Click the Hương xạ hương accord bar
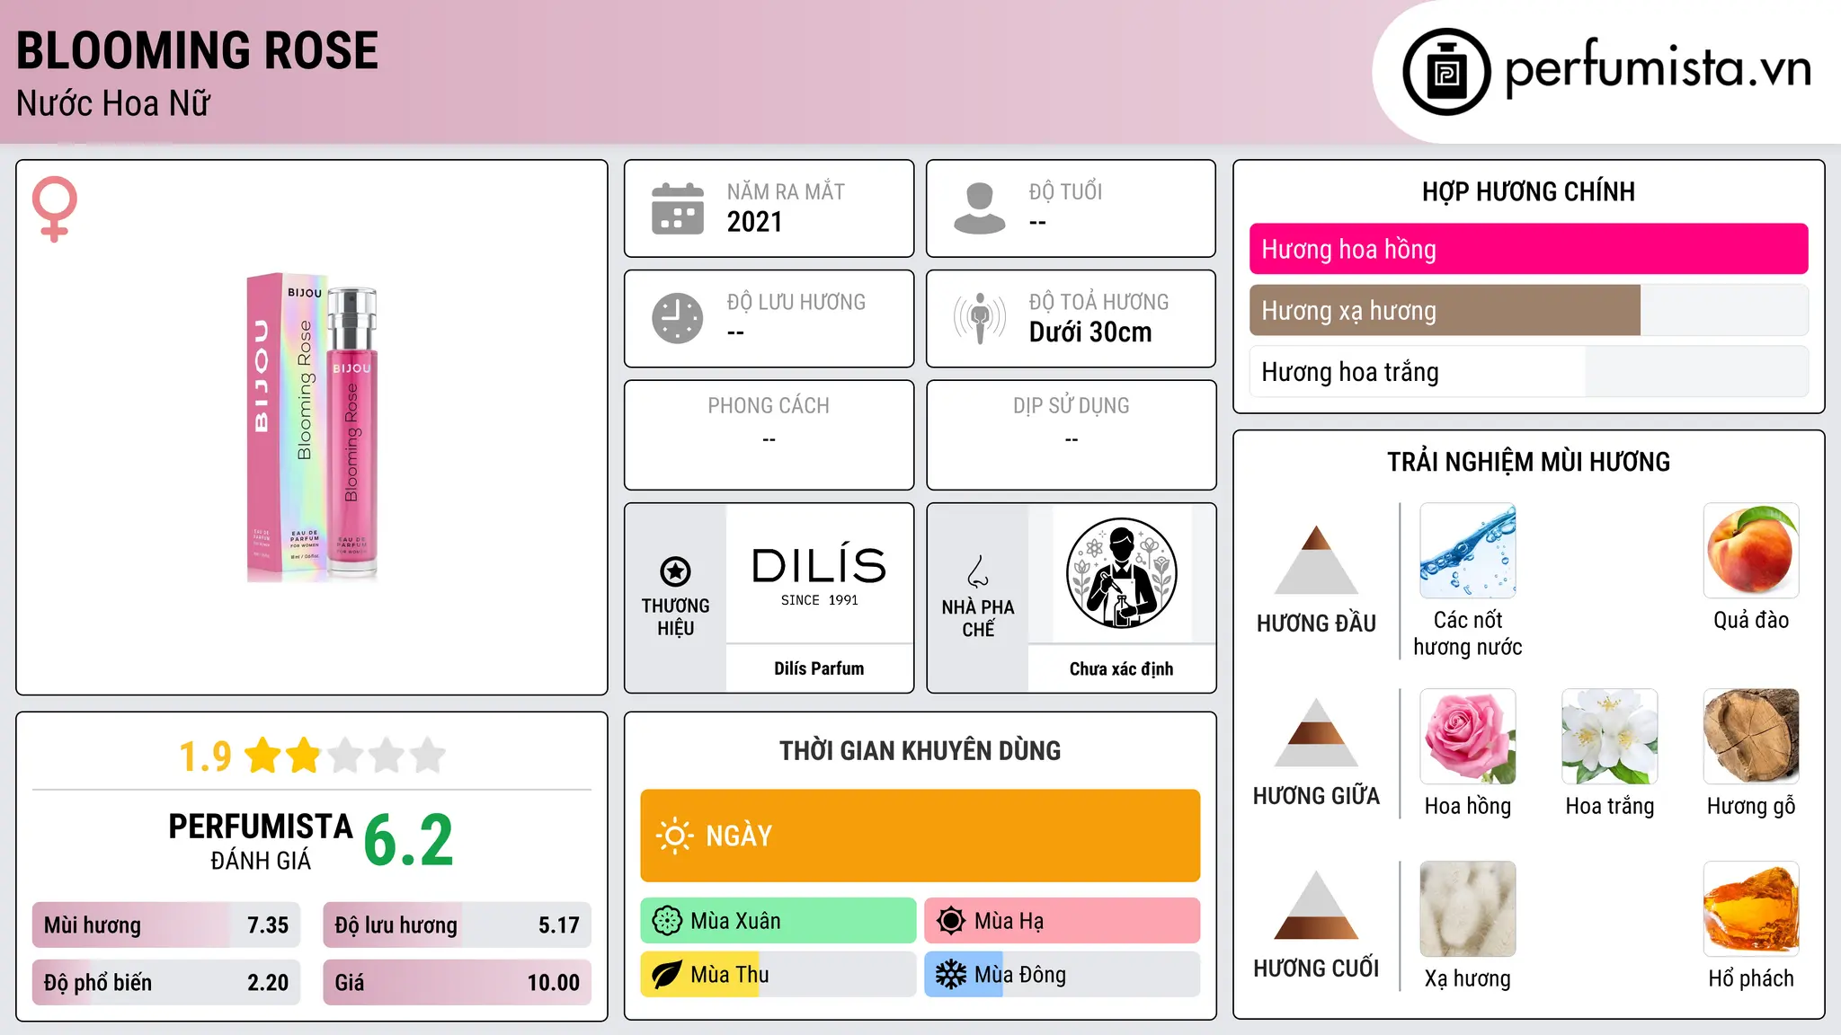 [x=1529, y=310]
